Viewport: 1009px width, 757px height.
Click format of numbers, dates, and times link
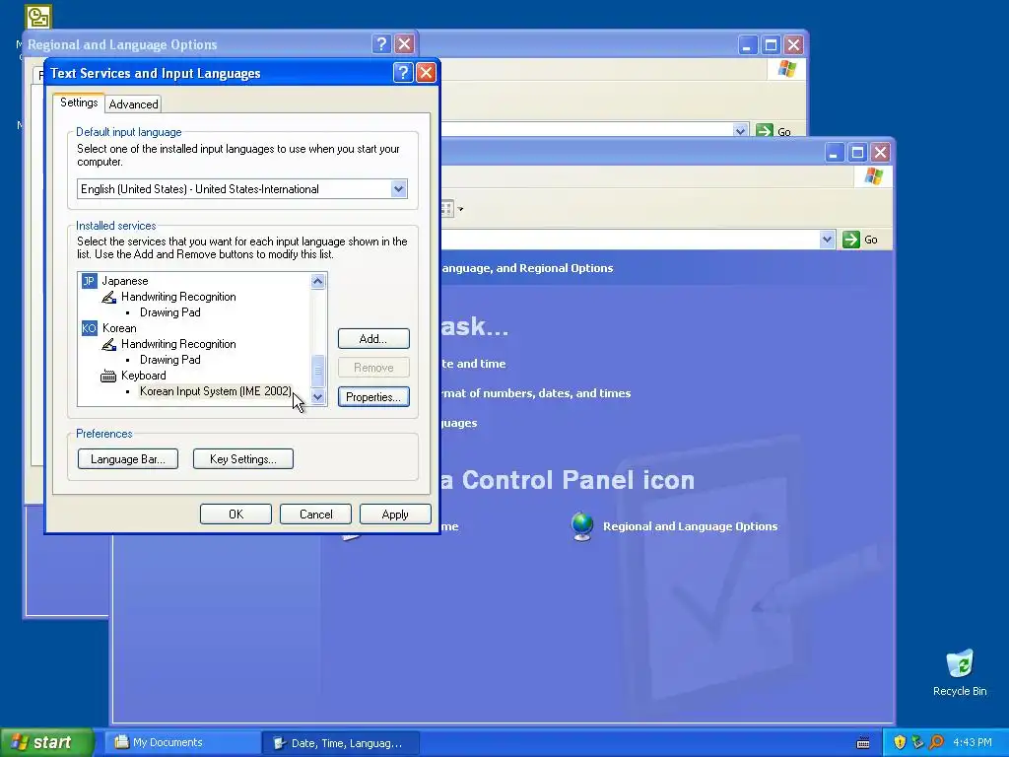536,393
